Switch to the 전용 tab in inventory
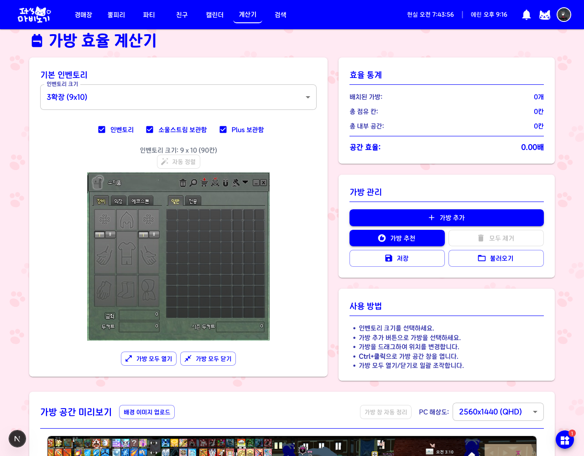The width and height of the screenshot is (584, 456). (193, 201)
